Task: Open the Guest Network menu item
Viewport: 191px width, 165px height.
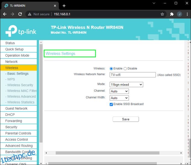Action: [19, 108]
